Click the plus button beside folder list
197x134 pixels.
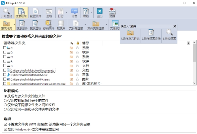[x=188, y=43]
